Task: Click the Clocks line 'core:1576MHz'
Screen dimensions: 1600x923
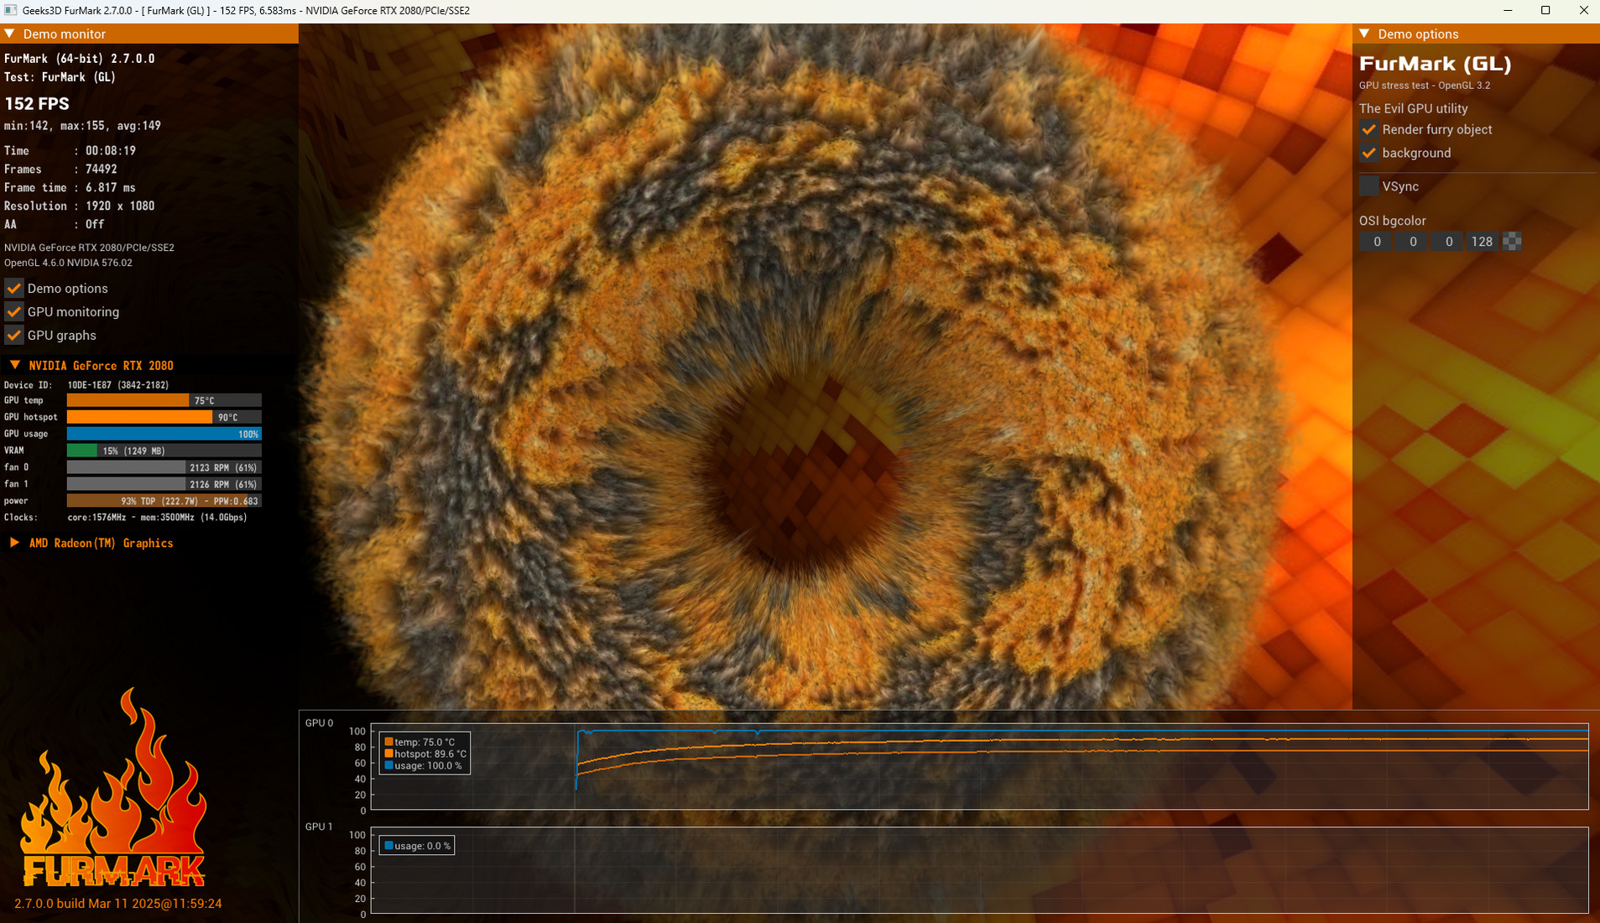Action: tap(158, 518)
